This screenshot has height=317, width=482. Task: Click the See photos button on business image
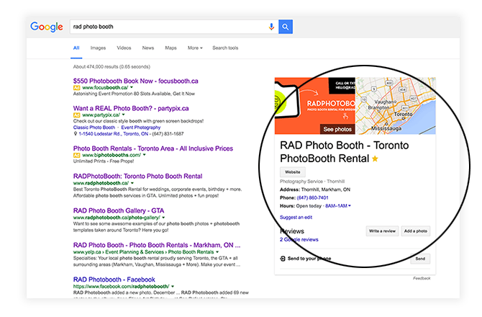pos(337,129)
